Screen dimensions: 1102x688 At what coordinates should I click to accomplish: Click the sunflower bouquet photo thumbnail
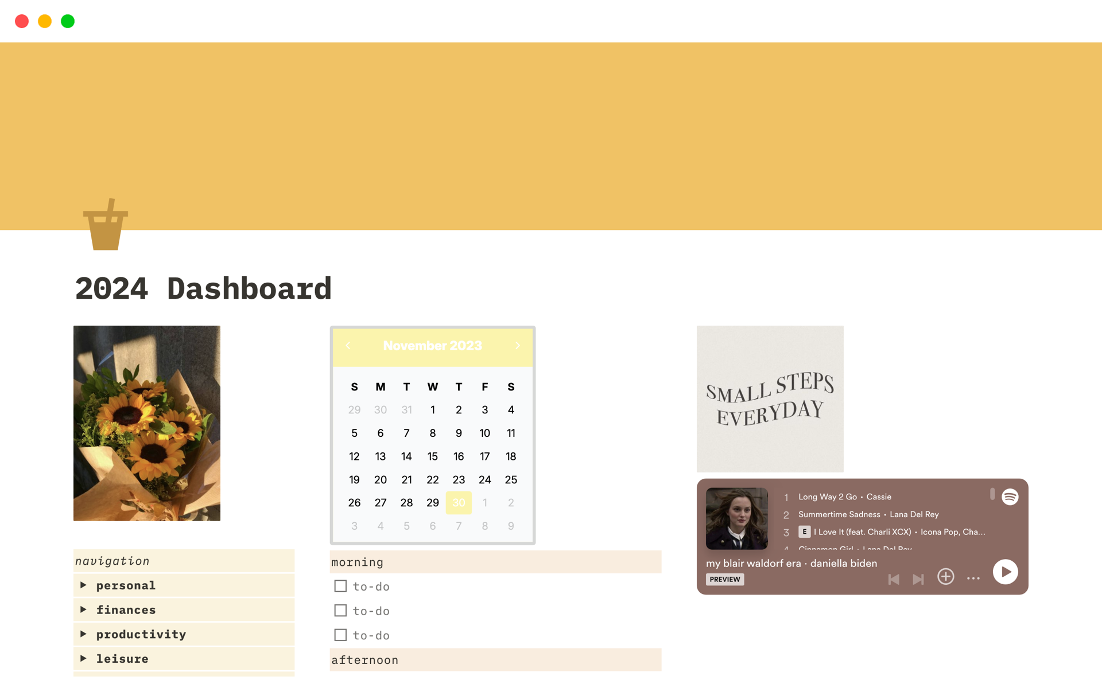click(x=148, y=423)
